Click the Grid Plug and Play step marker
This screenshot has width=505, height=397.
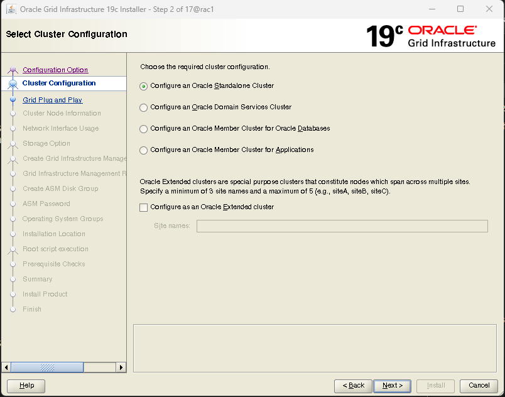coord(13,100)
